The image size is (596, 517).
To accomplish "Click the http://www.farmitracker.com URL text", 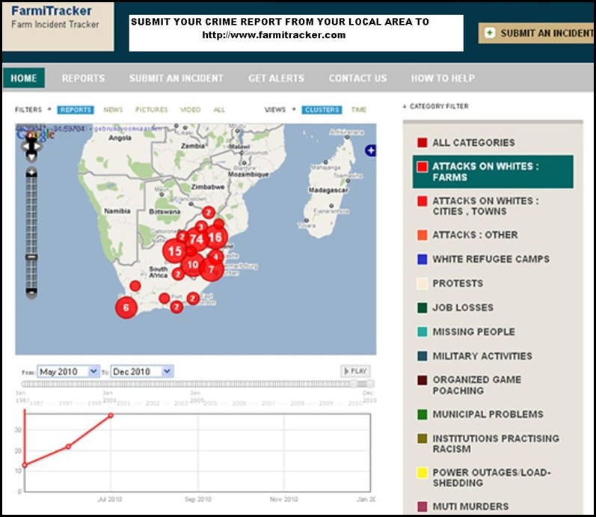I will click(x=274, y=35).
